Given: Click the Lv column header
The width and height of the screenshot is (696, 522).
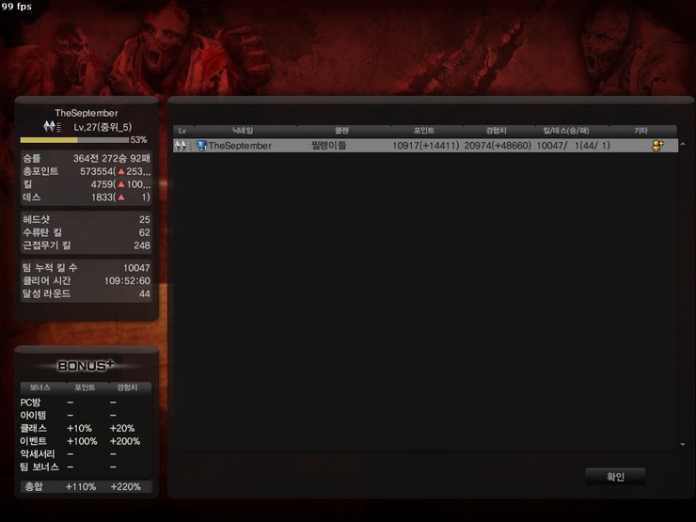Looking at the screenshot, I should 182,131.
